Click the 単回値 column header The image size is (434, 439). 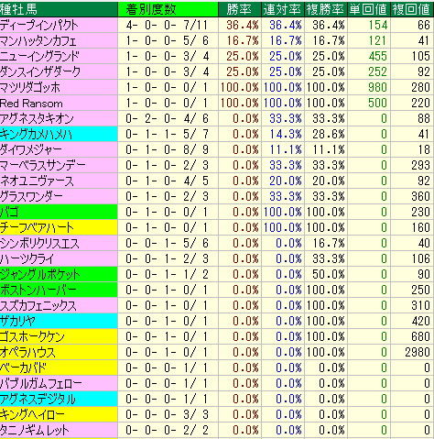(x=369, y=9)
